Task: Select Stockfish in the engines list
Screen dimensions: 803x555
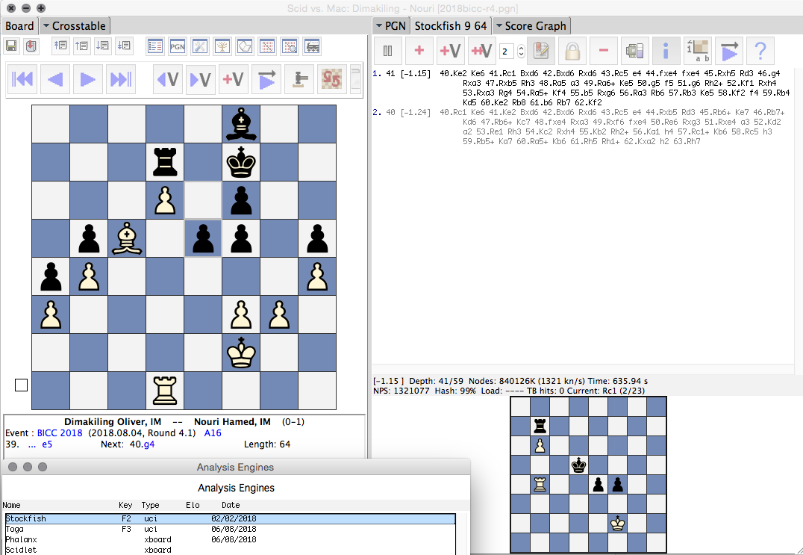Action: (x=230, y=518)
